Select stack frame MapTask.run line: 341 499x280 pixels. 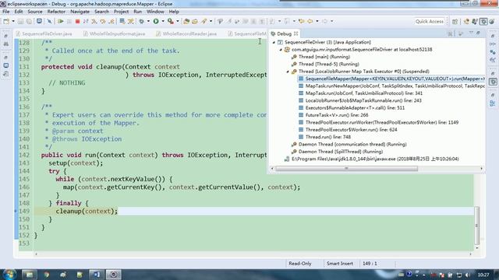[x=363, y=93]
